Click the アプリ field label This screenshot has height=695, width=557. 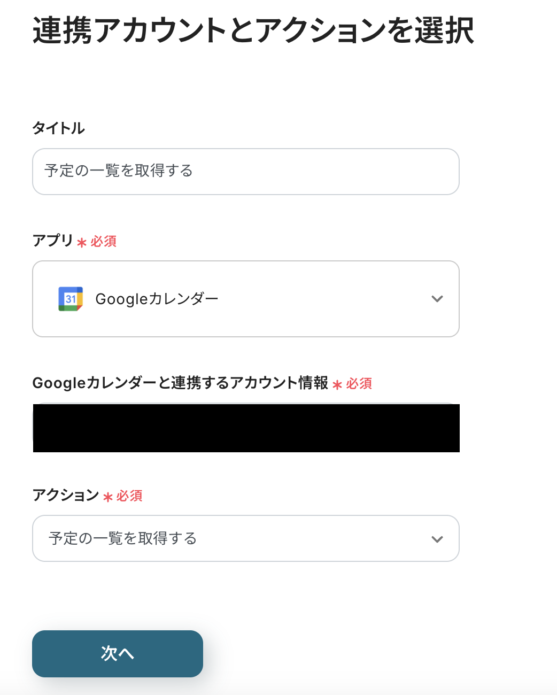point(53,241)
